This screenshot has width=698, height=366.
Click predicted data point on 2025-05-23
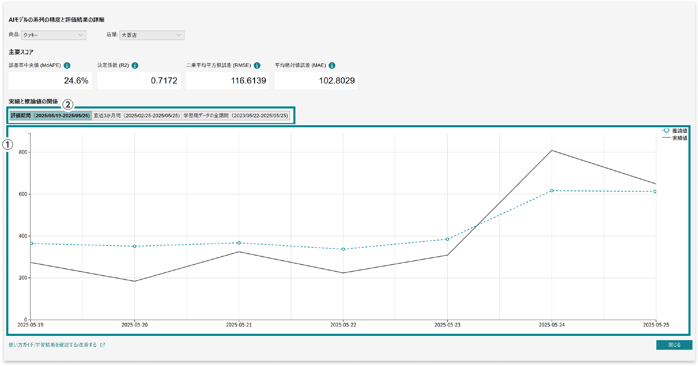tap(447, 239)
